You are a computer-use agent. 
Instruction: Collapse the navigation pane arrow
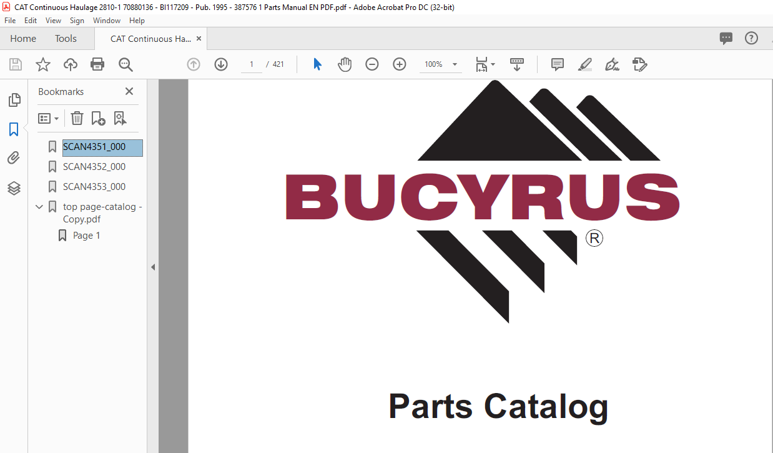coord(152,267)
